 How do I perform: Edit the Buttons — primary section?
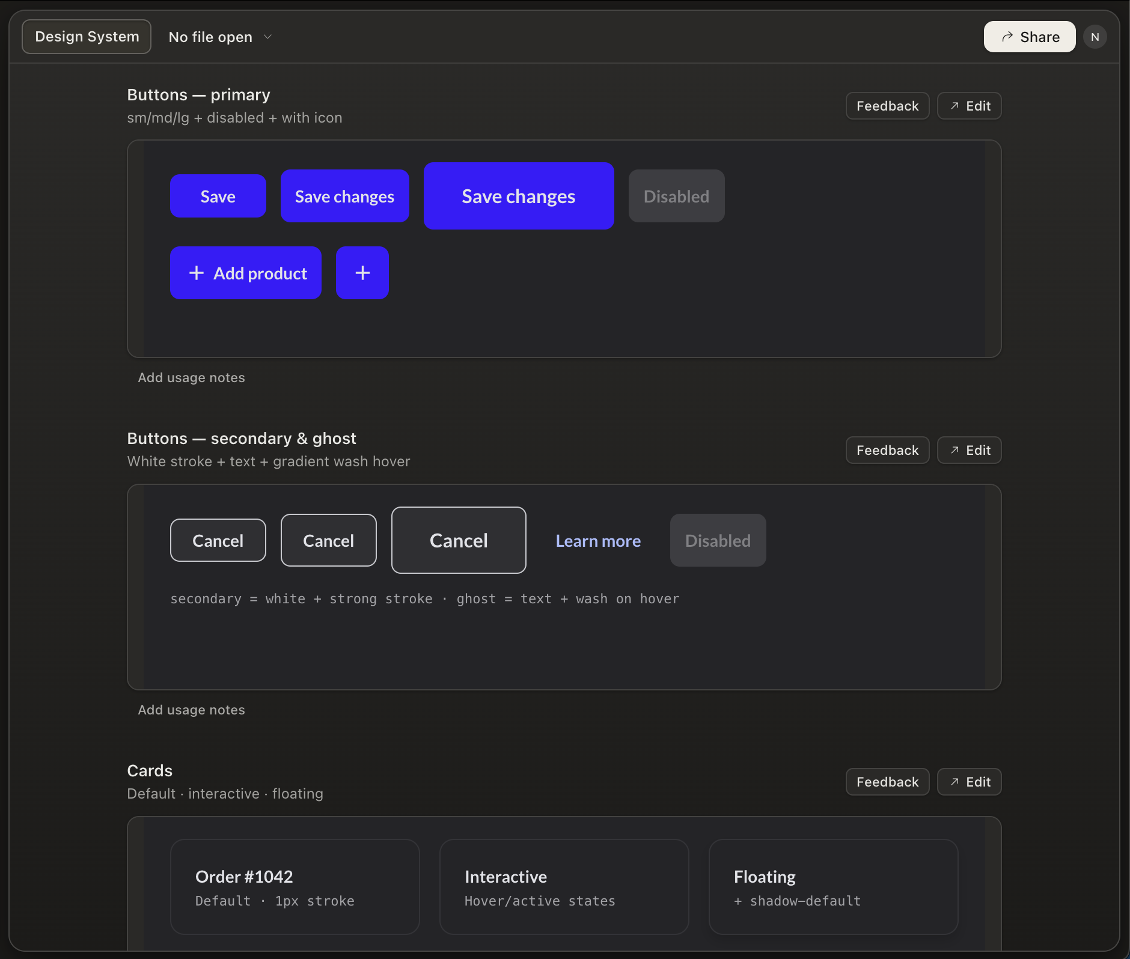[x=969, y=106]
